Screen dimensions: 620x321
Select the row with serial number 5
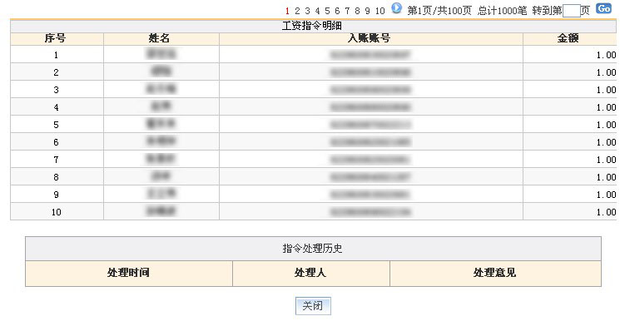(x=313, y=125)
